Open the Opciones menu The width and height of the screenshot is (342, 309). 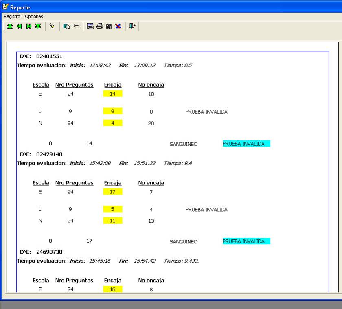click(33, 16)
